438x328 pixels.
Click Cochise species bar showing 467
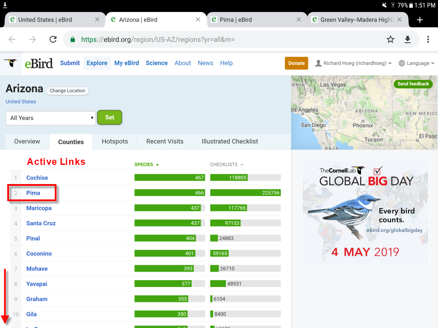coord(169,178)
